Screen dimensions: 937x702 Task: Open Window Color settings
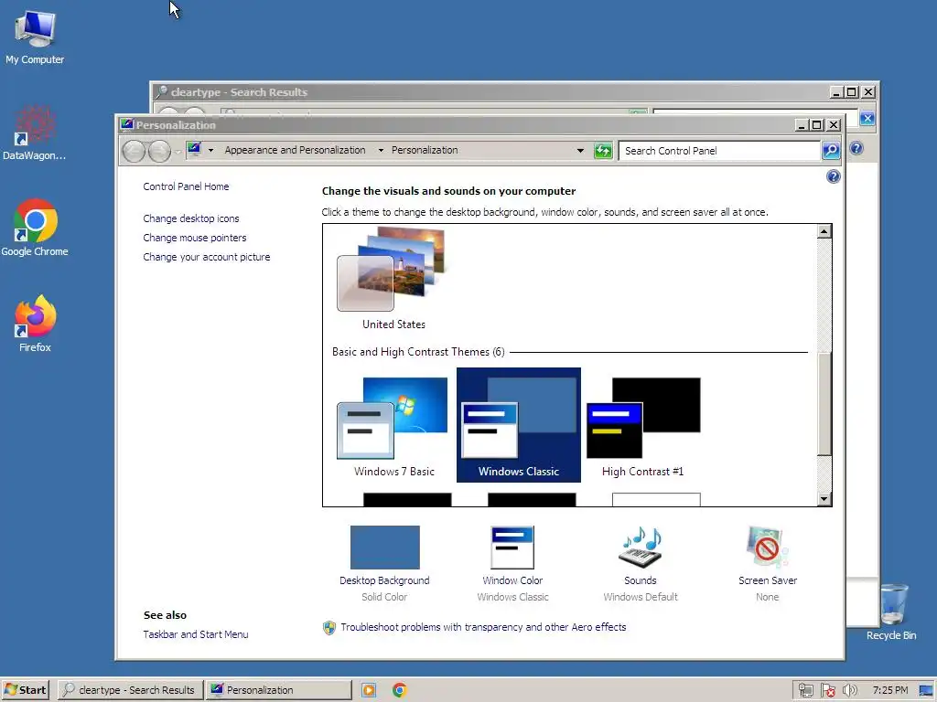click(512, 563)
